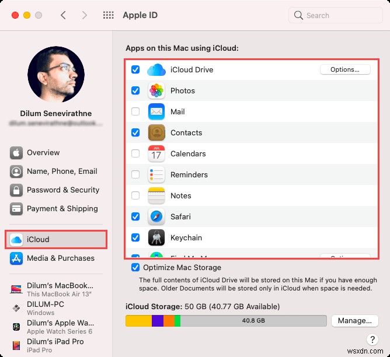Image resolution: width=390 pixels, height=357 pixels.
Task: Click the purple storage bar segment
Action: click(x=158, y=321)
